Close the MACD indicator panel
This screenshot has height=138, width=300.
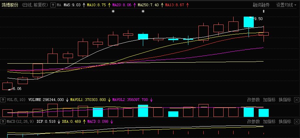(297, 121)
